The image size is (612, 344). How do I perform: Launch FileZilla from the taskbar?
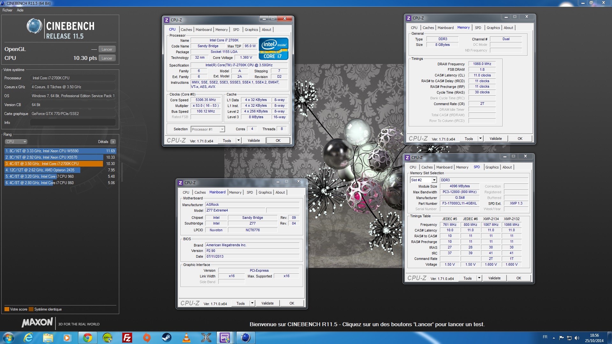click(x=127, y=338)
